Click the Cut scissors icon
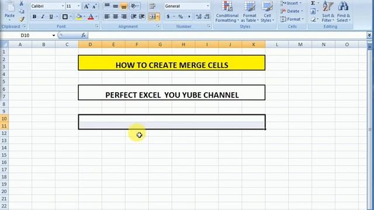The height and width of the screenshot is (210, 374). pyautogui.click(x=22, y=3)
